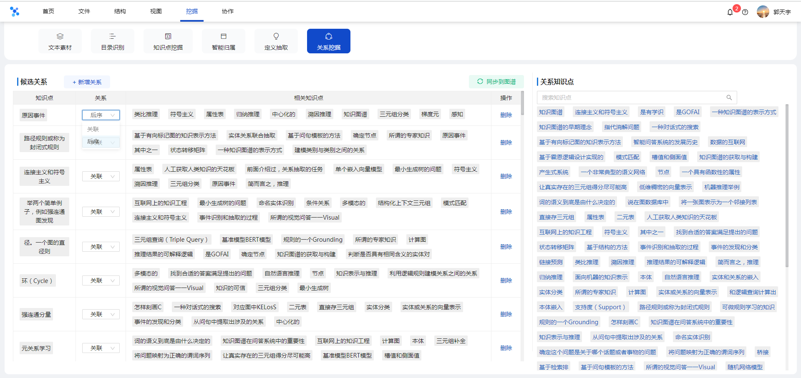Viewport: 801px width, 378px height.
Task: Select 桥接 knowledge point
Action: coord(763,352)
